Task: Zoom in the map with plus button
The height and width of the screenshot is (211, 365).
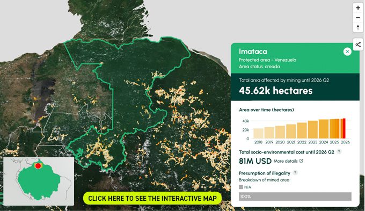Action: pyautogui.click(x=358, y=8)
